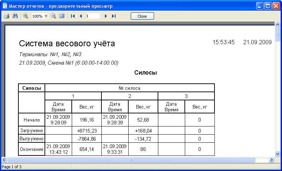Click the horizontal scrollbar thumb
This screenshot has width=282, height=171.
coord(131,160)
